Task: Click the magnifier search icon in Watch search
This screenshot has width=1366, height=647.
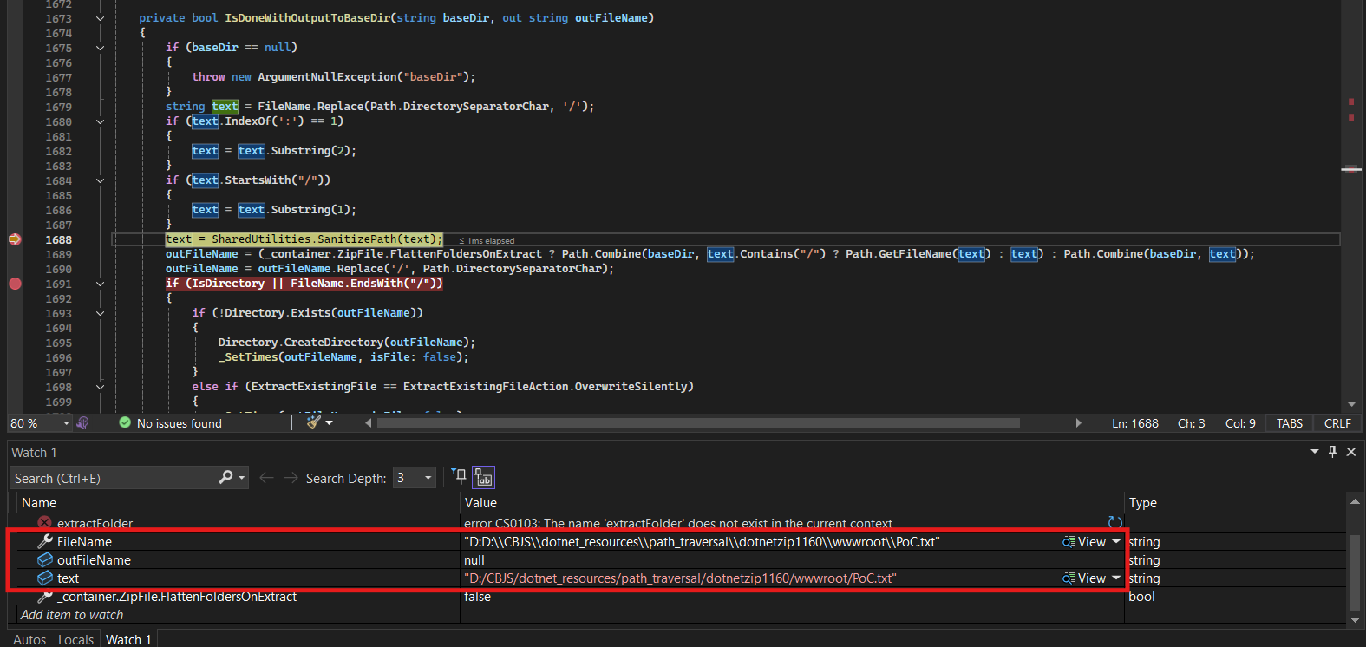Action: (225, 478)
